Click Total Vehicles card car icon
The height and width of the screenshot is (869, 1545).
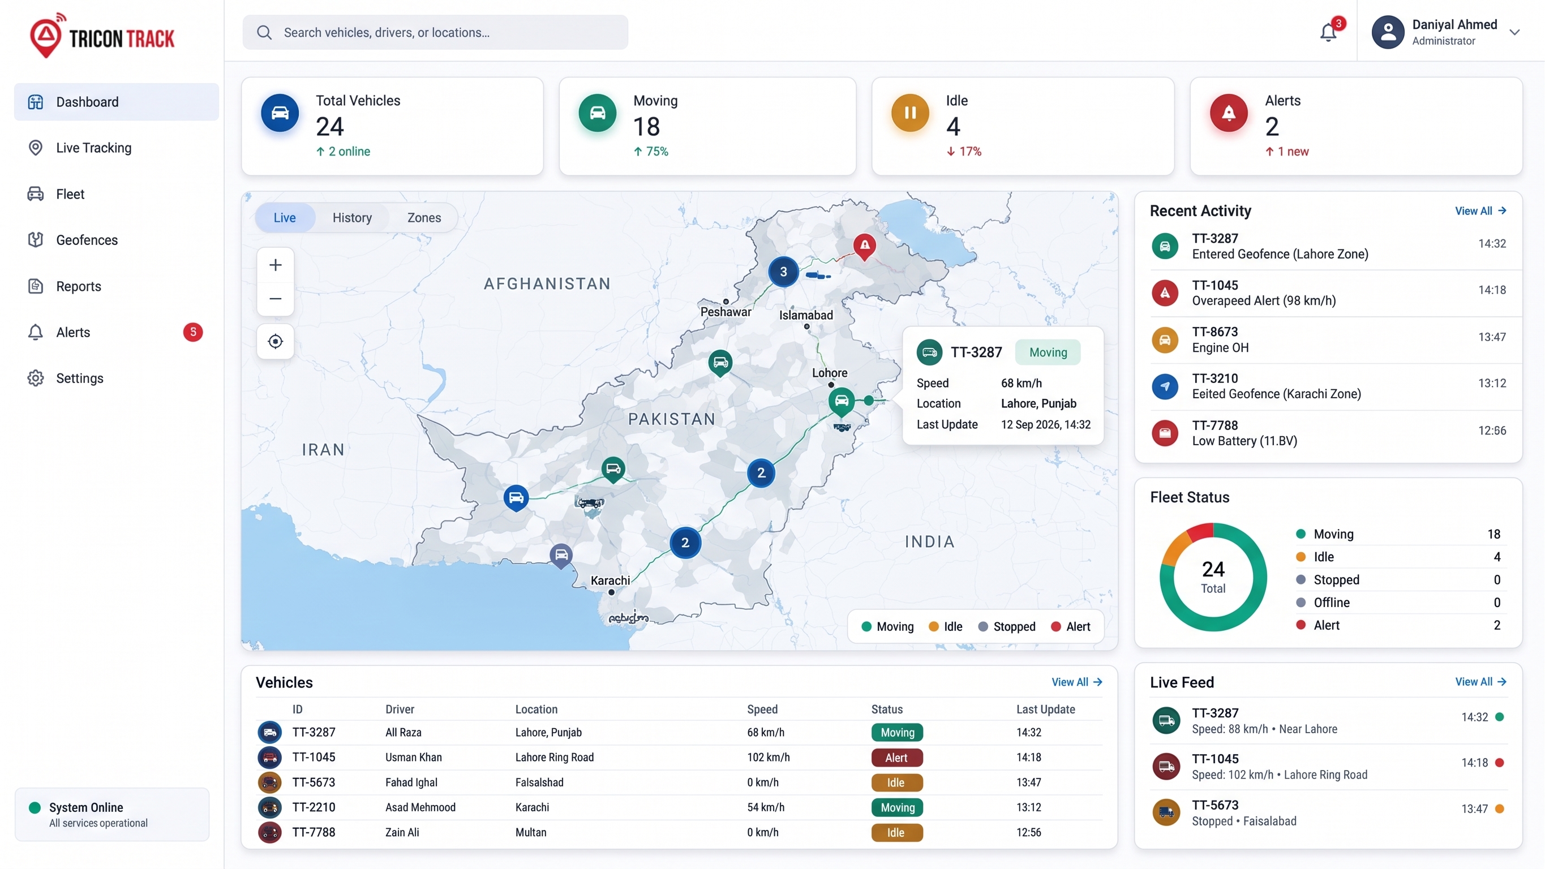pos(280,113)
